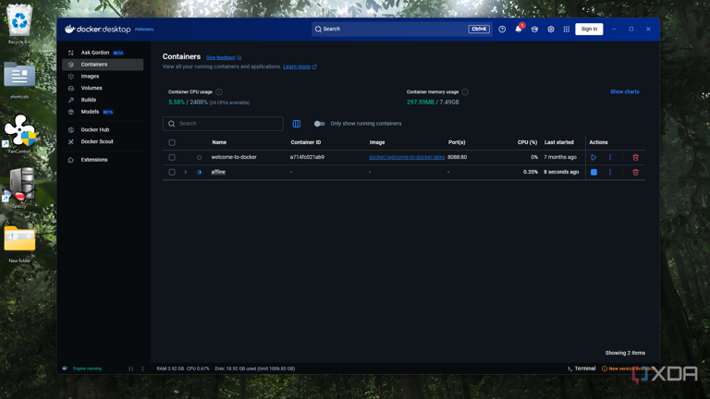The height and width of the screenshot is (399, 710).
Task: Click the affine container name
Action: click(218, 172)
